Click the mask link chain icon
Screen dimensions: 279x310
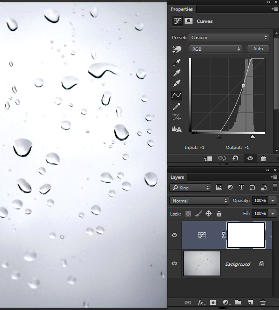(x=223, y=235)
